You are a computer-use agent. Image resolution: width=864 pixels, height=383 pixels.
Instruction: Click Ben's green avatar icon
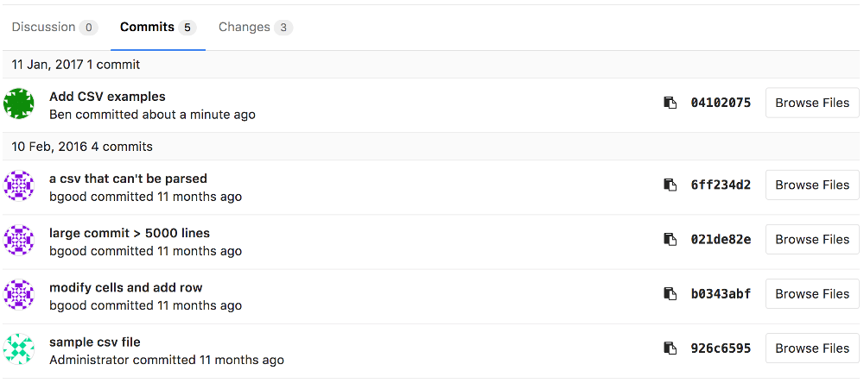[19, 104]
